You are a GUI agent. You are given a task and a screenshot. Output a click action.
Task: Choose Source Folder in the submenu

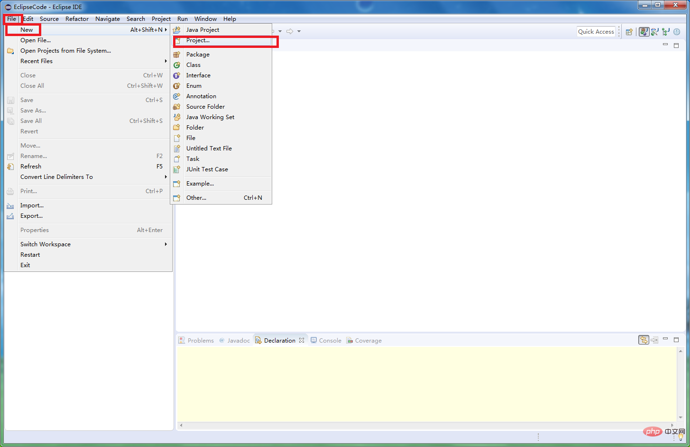click(x=221, y=106)
